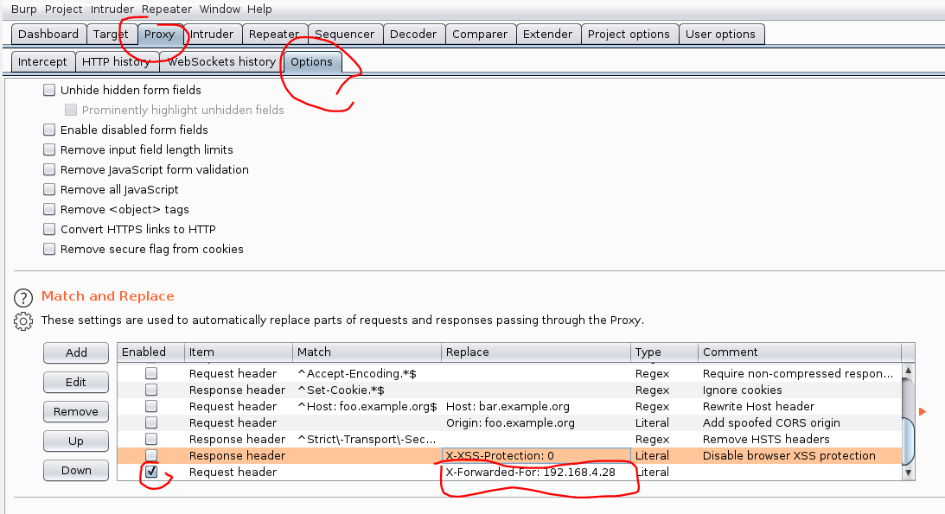
Task: Switch to the Repeater tab
Action: click(x=274, y=35)
